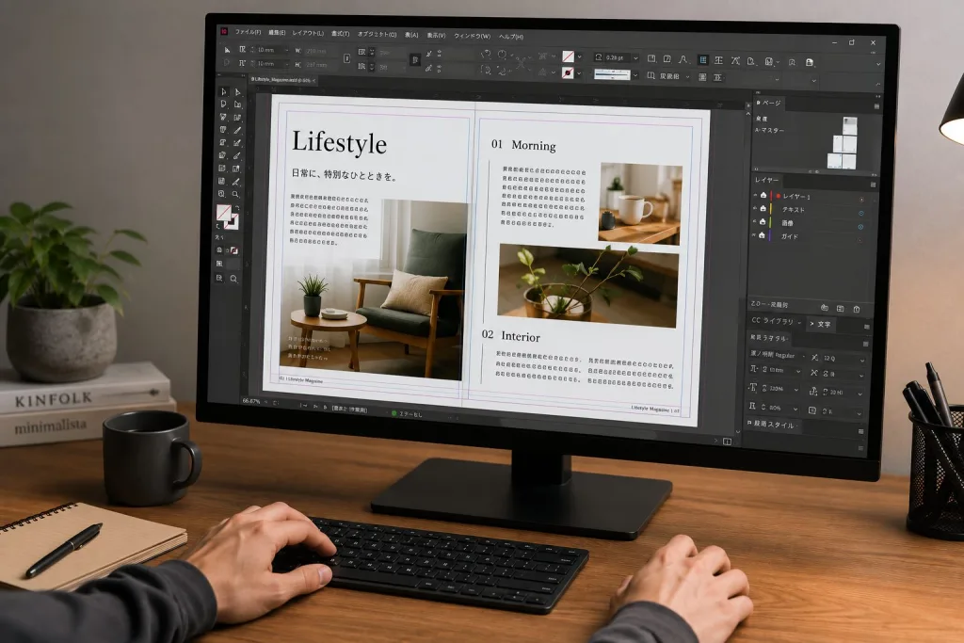This screenshot has width=964, height=643.
Task: Choose the diagonal Line tool
Action: [x=236, y=130]
